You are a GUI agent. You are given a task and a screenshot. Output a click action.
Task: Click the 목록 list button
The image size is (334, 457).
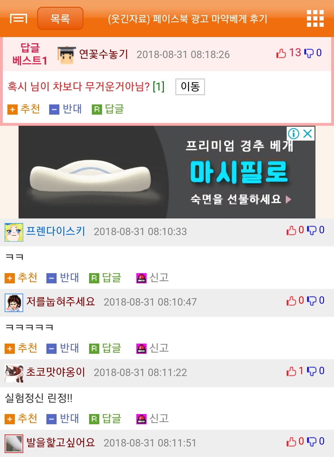click(60, 19)
